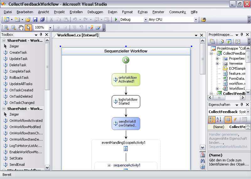Image resolution: width=251 pixels, height=179 pixels.
Task: Click the Open File folder icon
Action: pos(28,19)
